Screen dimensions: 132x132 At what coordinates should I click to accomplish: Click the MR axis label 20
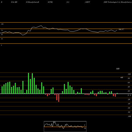129,91
